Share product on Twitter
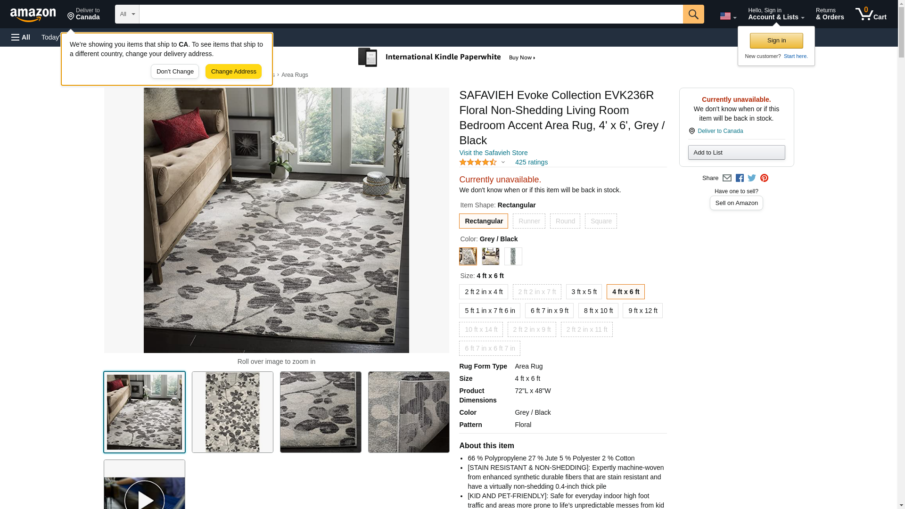 point(752,178)
